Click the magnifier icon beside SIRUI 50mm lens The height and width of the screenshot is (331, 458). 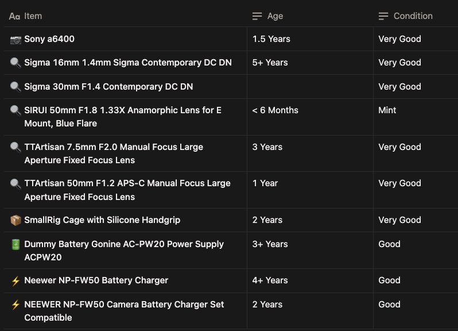click(15, 110)
